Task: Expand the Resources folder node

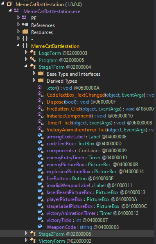Action: pyautogui.click(x=18, y=31)
